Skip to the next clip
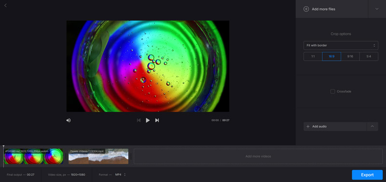Image resolution: width=386 pixels, height=182 pixels. (x=157, y=120)
